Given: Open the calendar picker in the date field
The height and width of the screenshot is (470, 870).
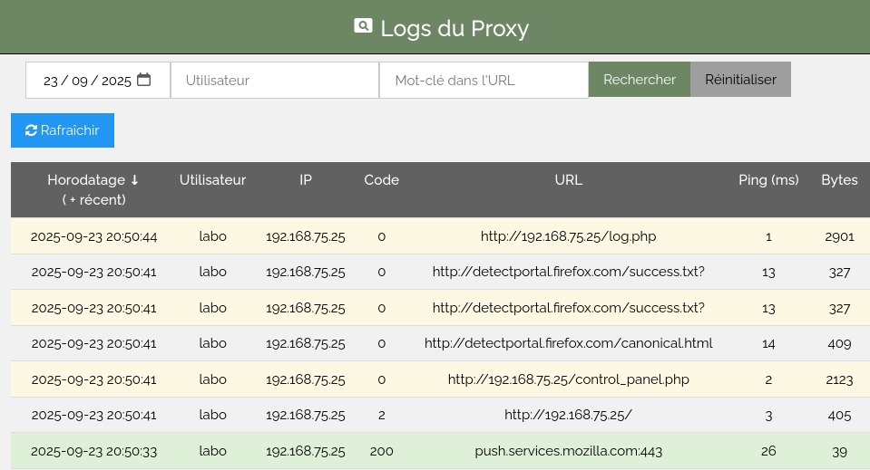Looking at the screenshot, I should (143, 80).
